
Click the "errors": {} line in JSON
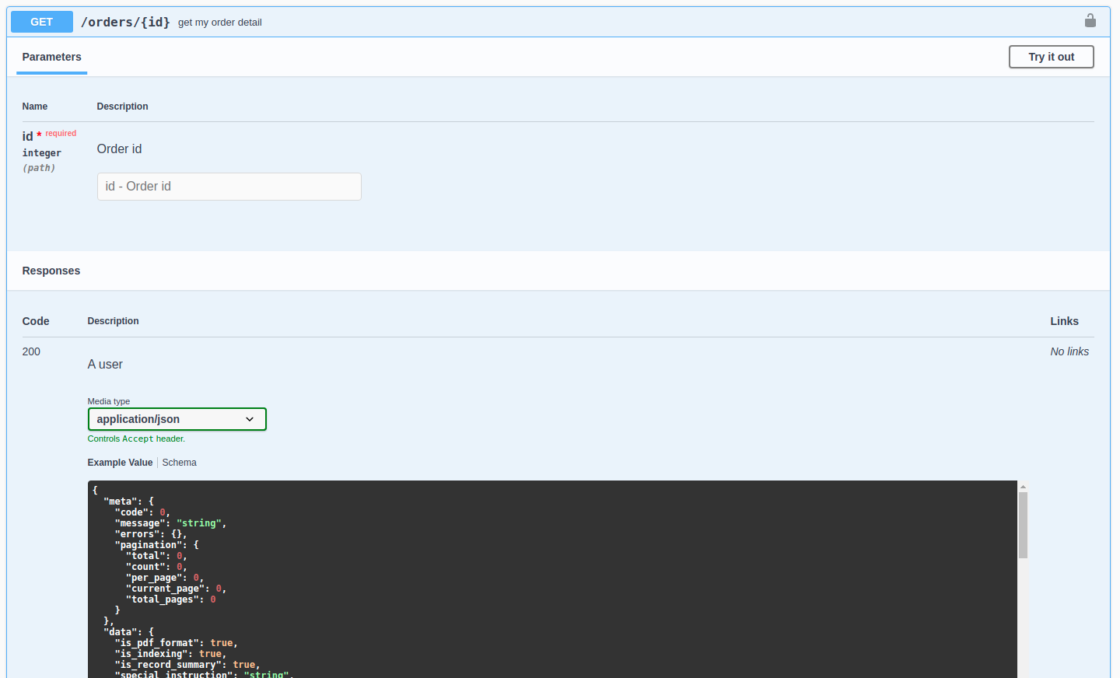tap(151, 534)
